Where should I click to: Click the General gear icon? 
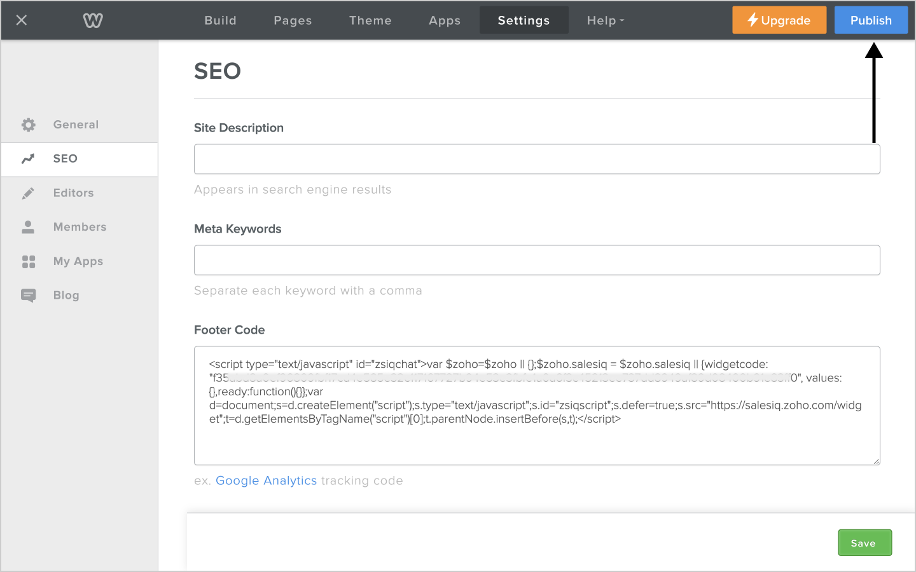(29, 125)
